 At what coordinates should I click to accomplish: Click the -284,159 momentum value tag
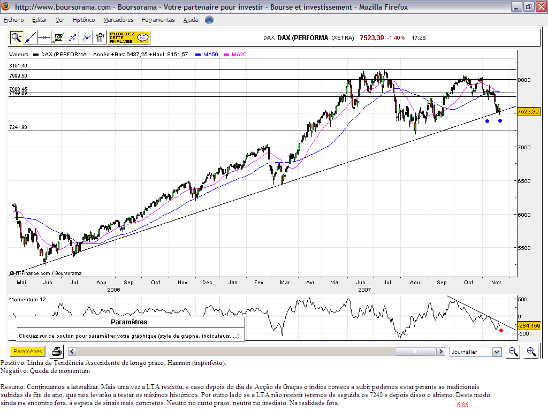529,326
